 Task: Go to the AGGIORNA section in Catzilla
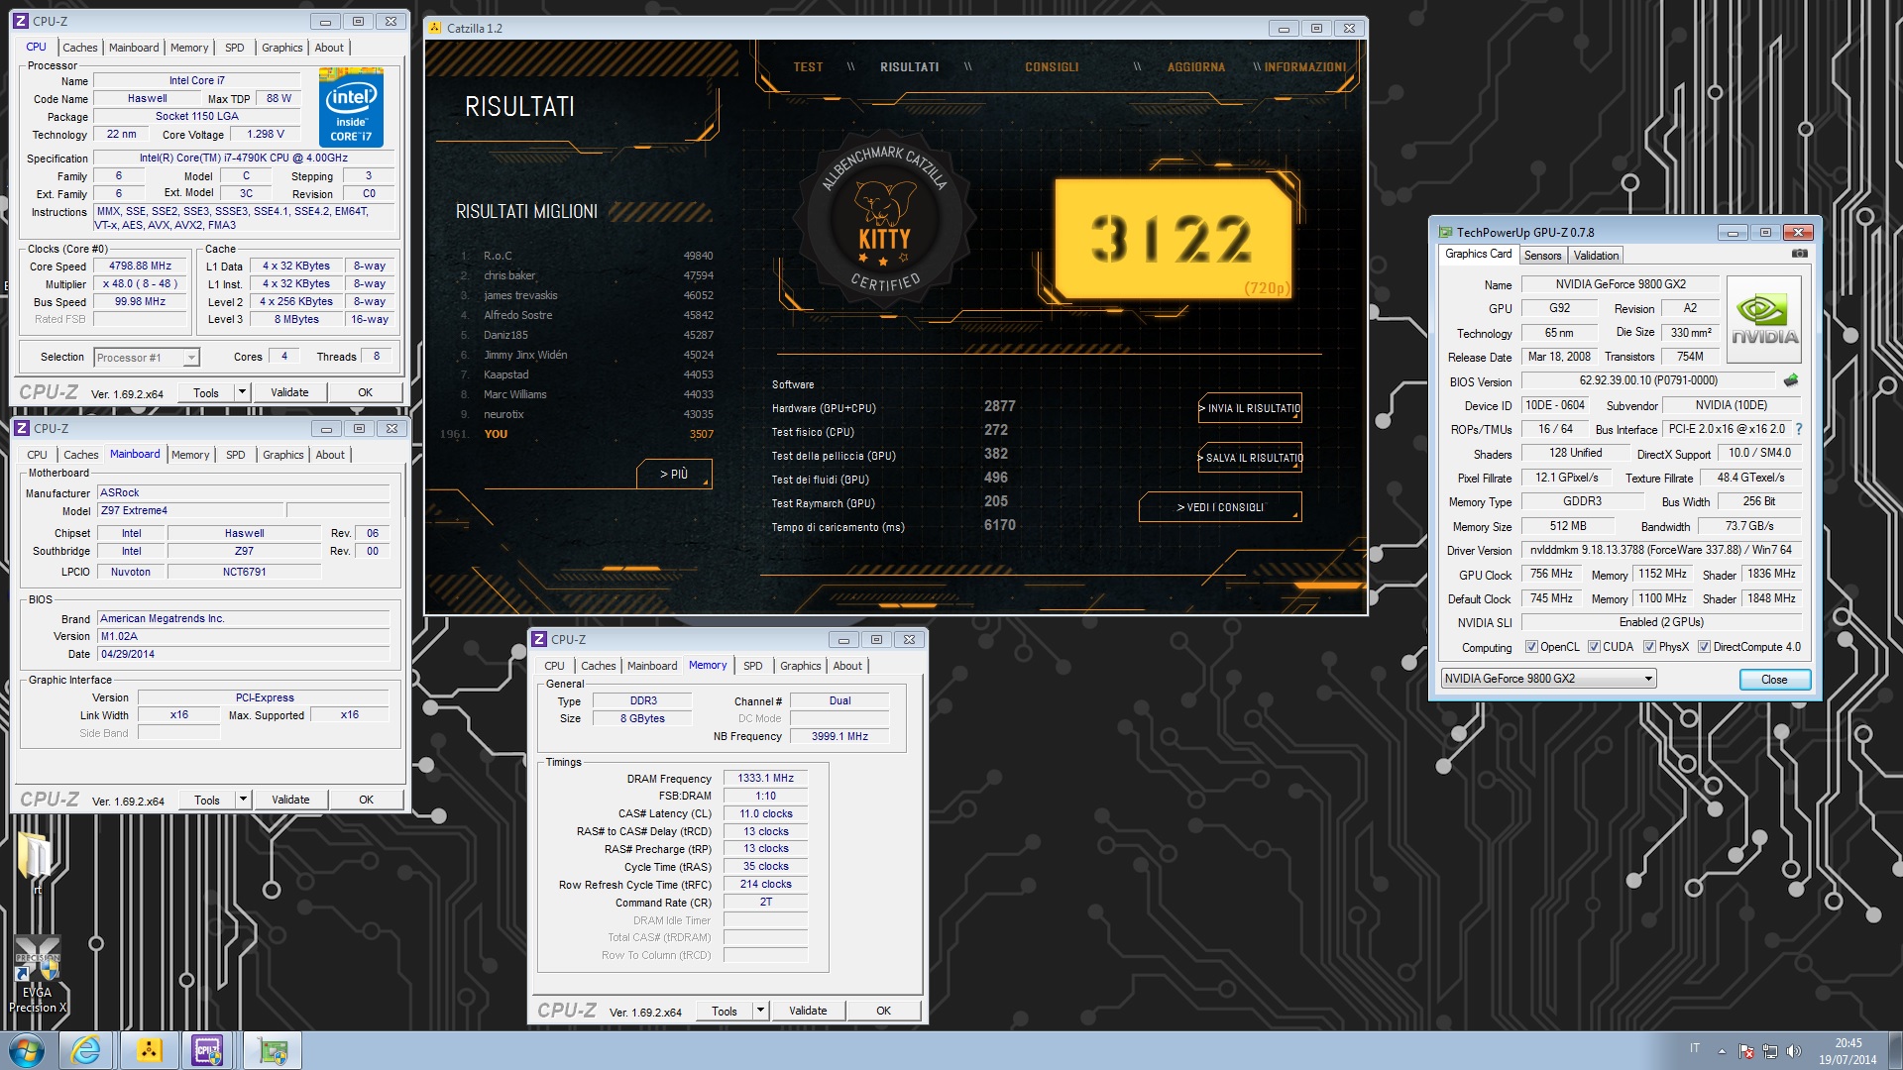[x=1196, y=67]
